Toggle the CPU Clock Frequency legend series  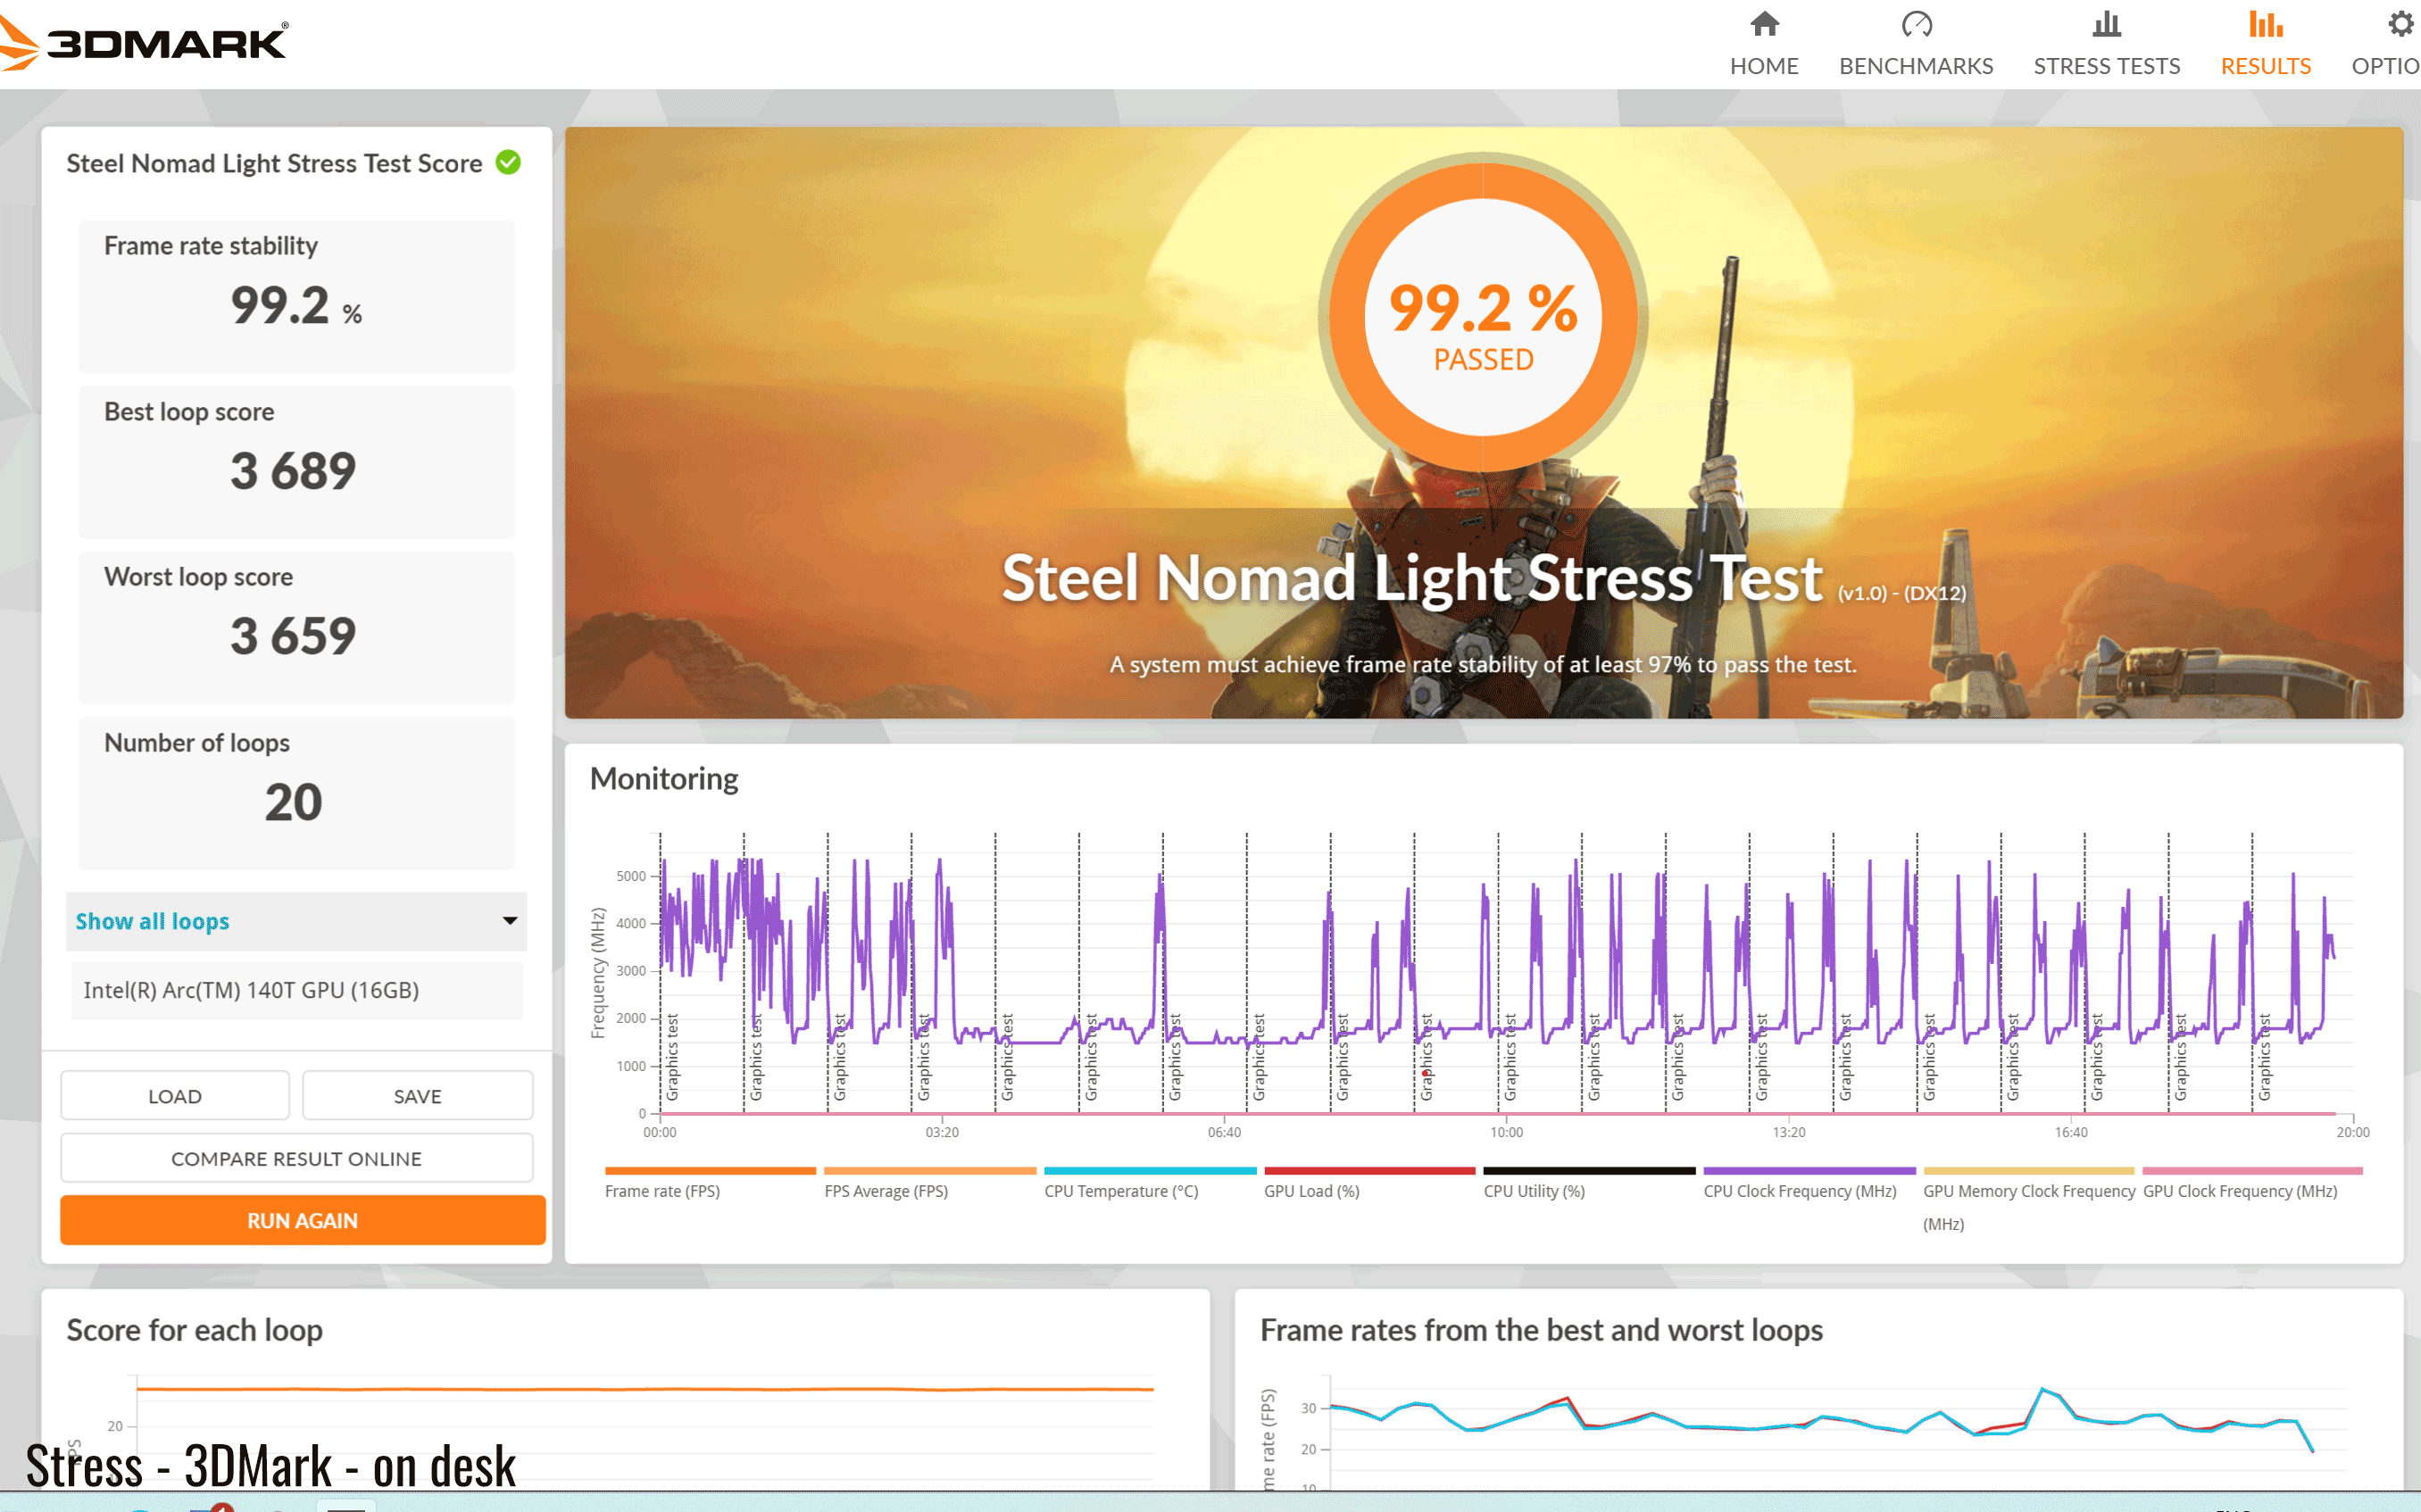click(1809, 1183)
